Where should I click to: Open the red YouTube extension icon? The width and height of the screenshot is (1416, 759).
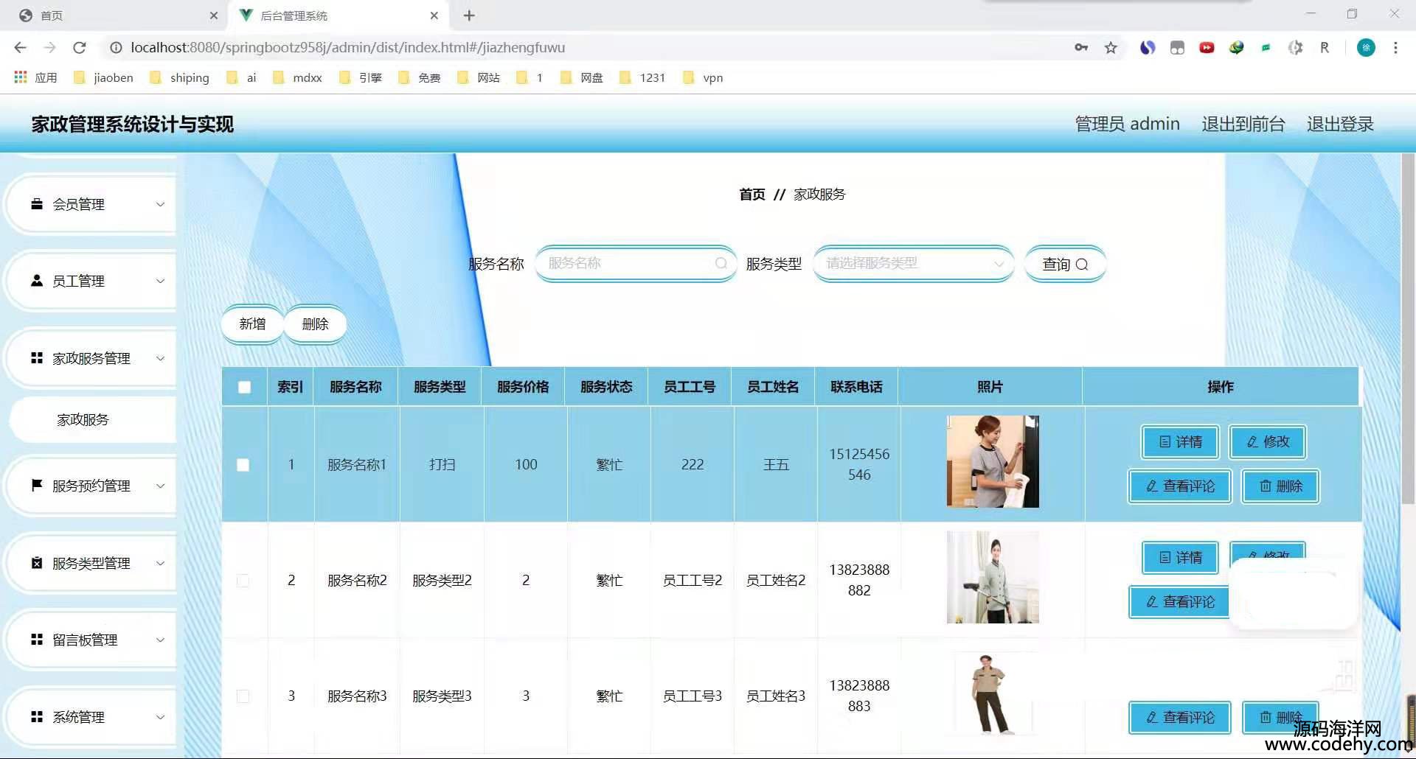(x=1207, y=47)
